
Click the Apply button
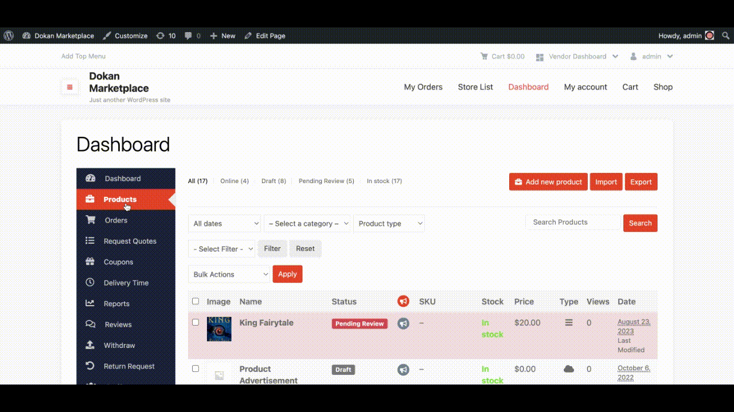(287, 274)
